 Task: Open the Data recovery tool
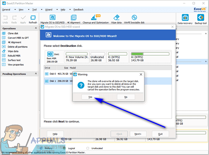(x=185, y=19)
